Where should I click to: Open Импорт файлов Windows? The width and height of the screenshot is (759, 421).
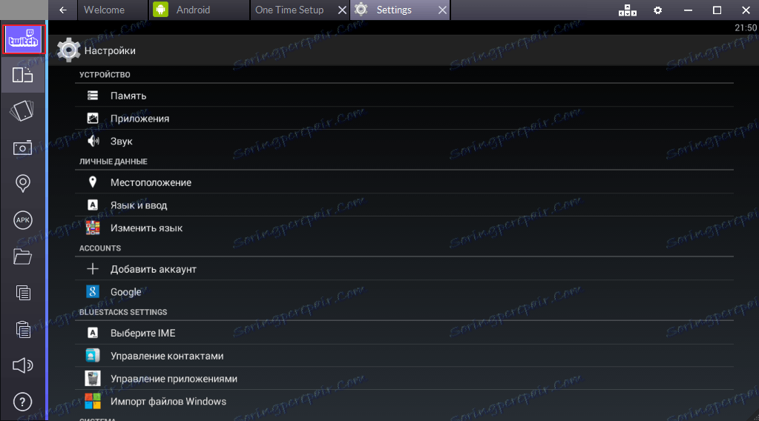coord(404,401)
